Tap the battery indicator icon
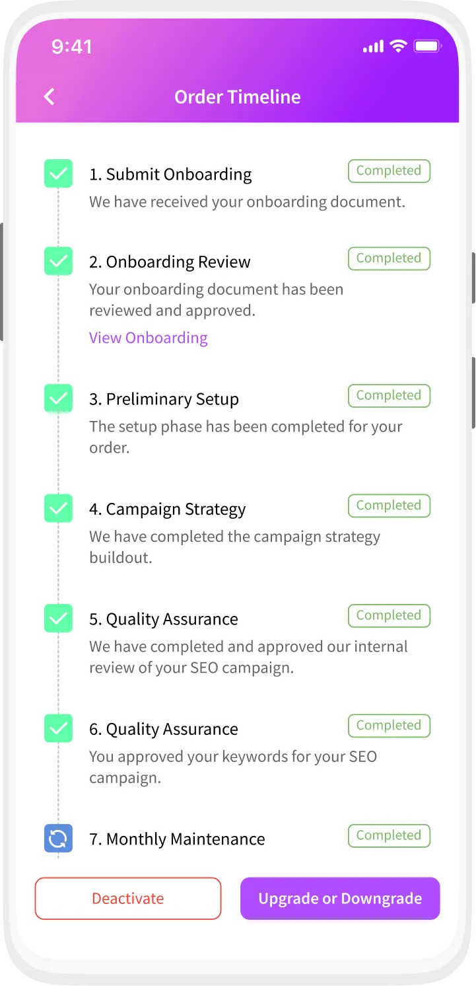The image size is (476, 986). click(x=427, y=46)
